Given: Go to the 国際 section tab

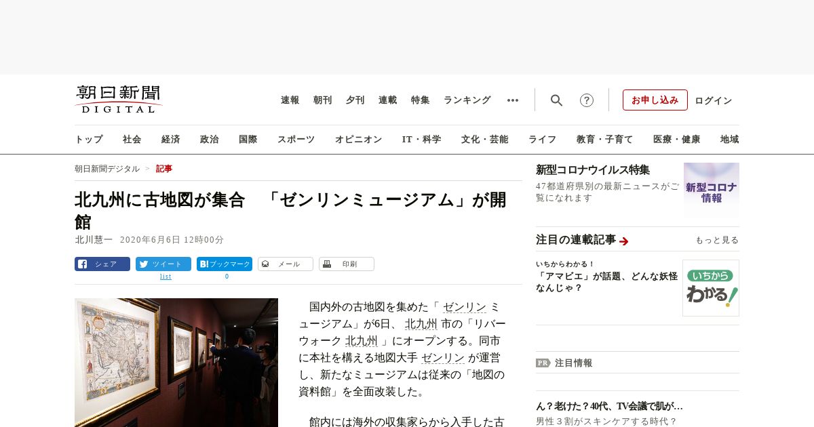Looking at the screenshot, I should [x=248, y=140].
